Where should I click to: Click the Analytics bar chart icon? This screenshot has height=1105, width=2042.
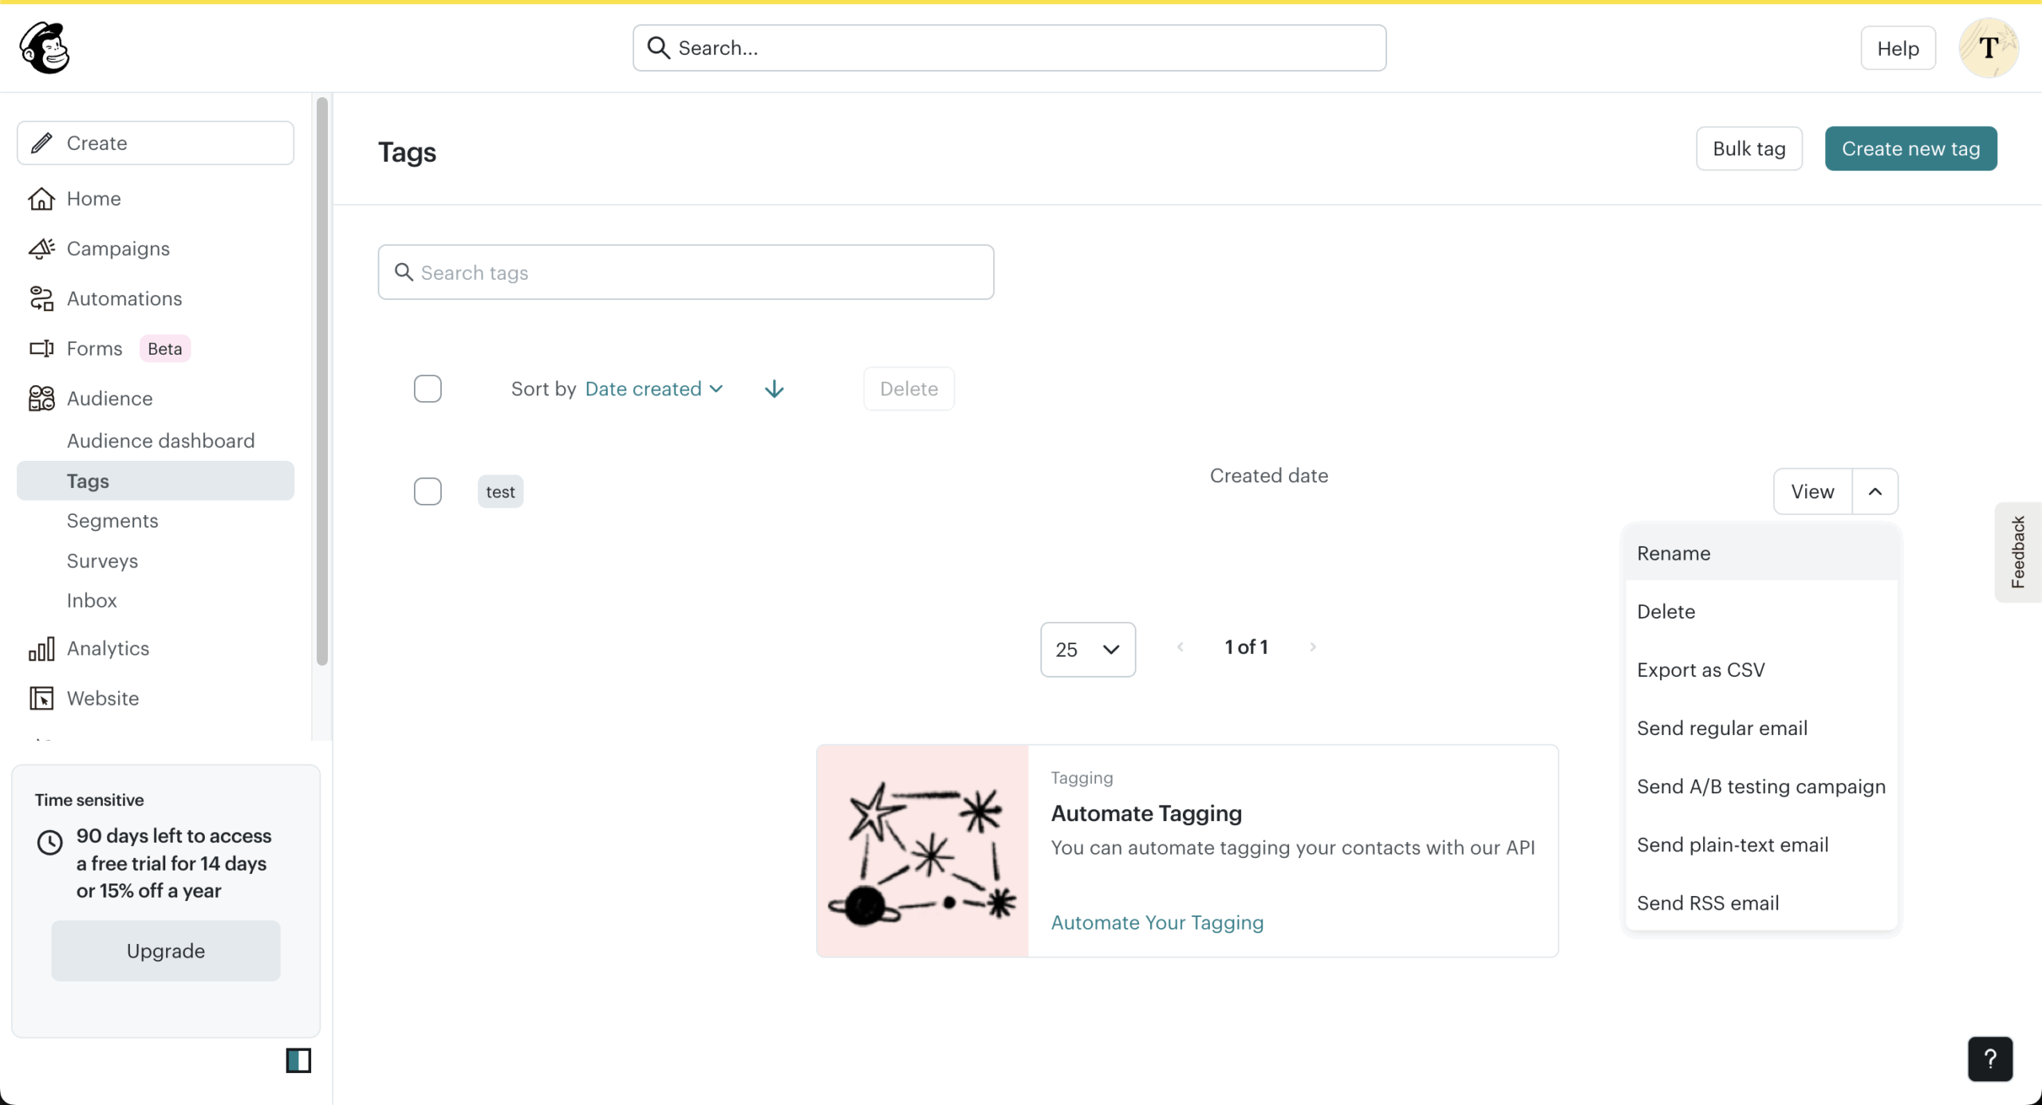pos(41,648)
